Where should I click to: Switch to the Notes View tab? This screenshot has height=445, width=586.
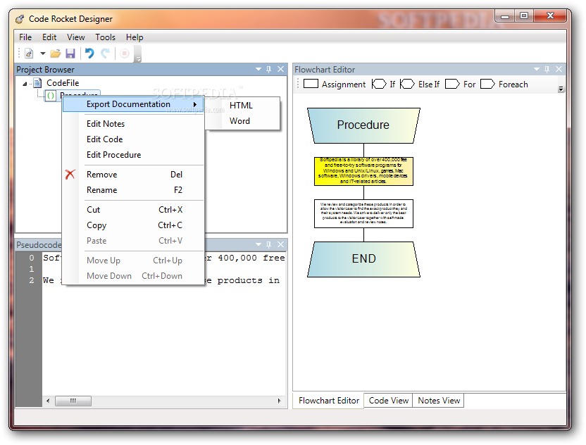tap(438, 401)
